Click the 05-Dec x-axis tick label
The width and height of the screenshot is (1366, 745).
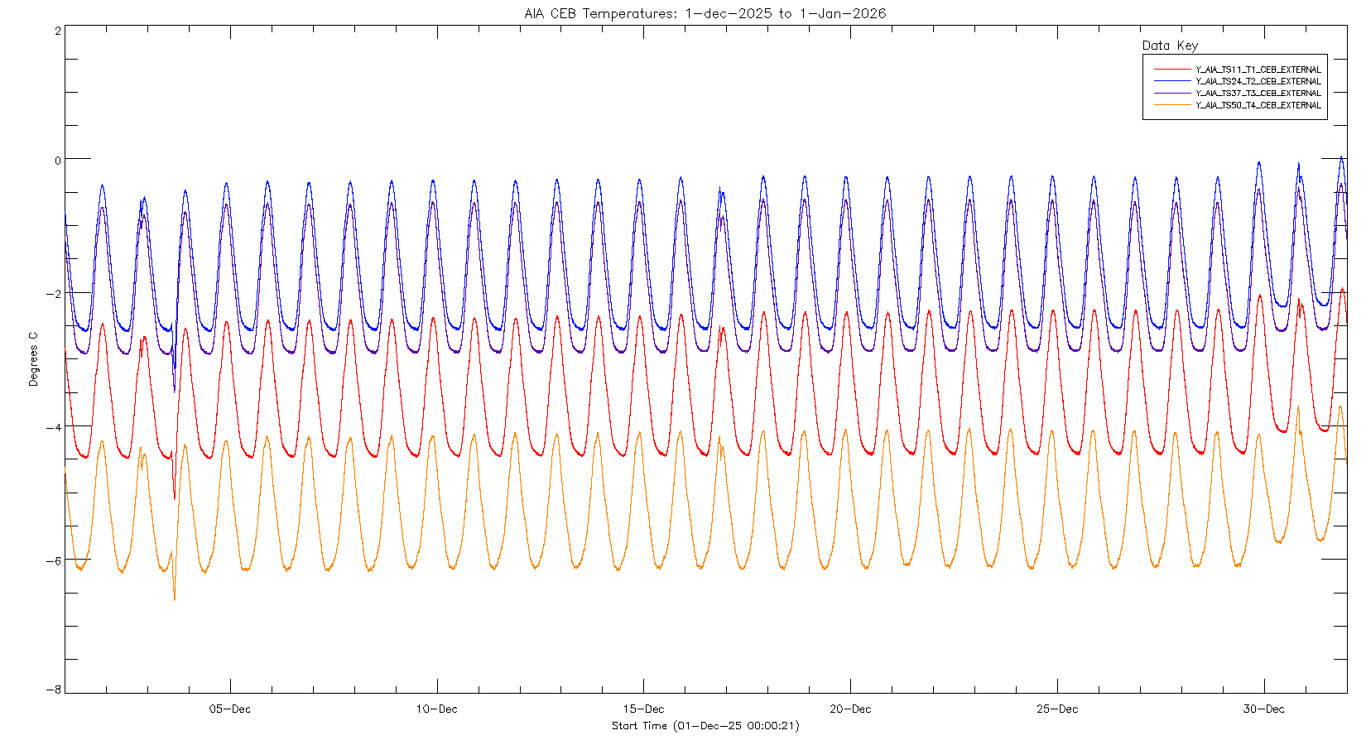pos(230,709)
